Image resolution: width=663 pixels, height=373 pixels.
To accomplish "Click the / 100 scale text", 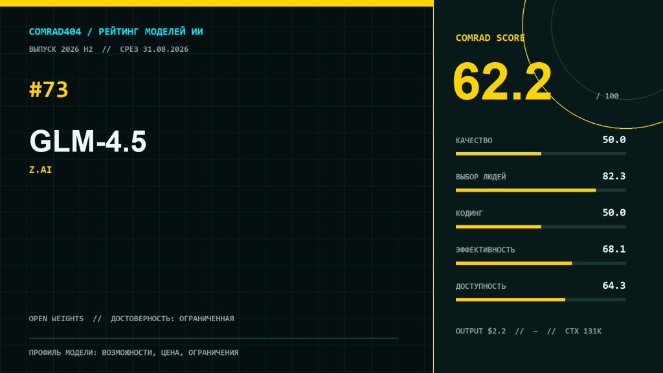I will click(x=607, y=96).
